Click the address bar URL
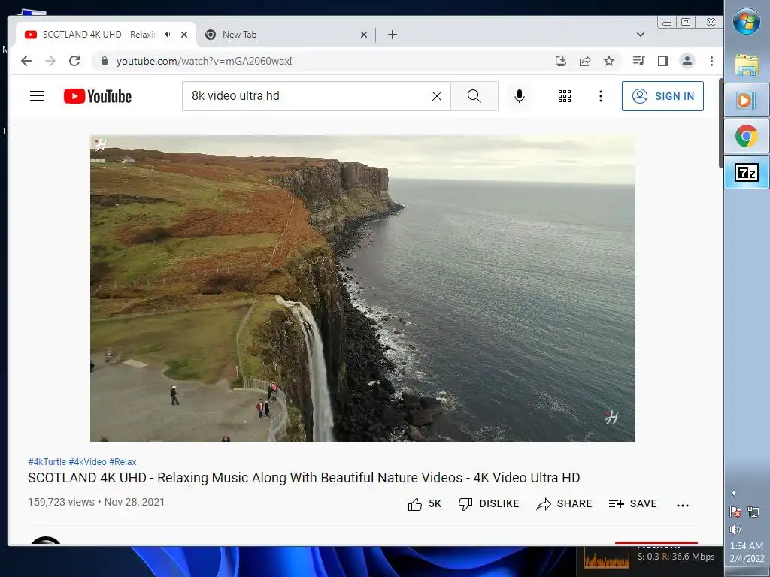 [204, 62]
